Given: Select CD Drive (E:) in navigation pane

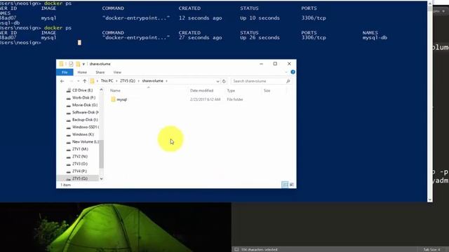Looking at the screenshot, I should point(83,90).
